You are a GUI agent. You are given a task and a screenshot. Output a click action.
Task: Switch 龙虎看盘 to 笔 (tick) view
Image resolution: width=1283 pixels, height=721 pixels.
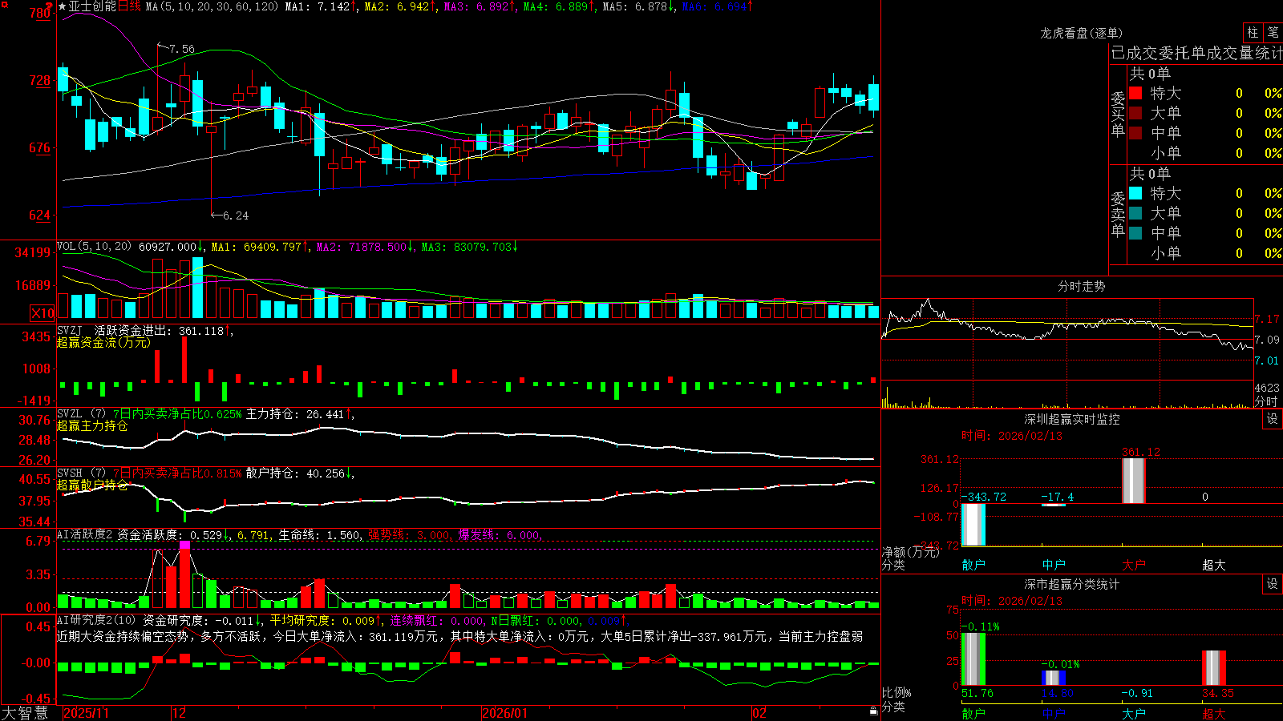(1273, 33)
